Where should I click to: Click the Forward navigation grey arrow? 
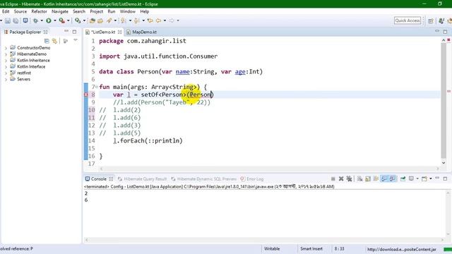point(172,20)
